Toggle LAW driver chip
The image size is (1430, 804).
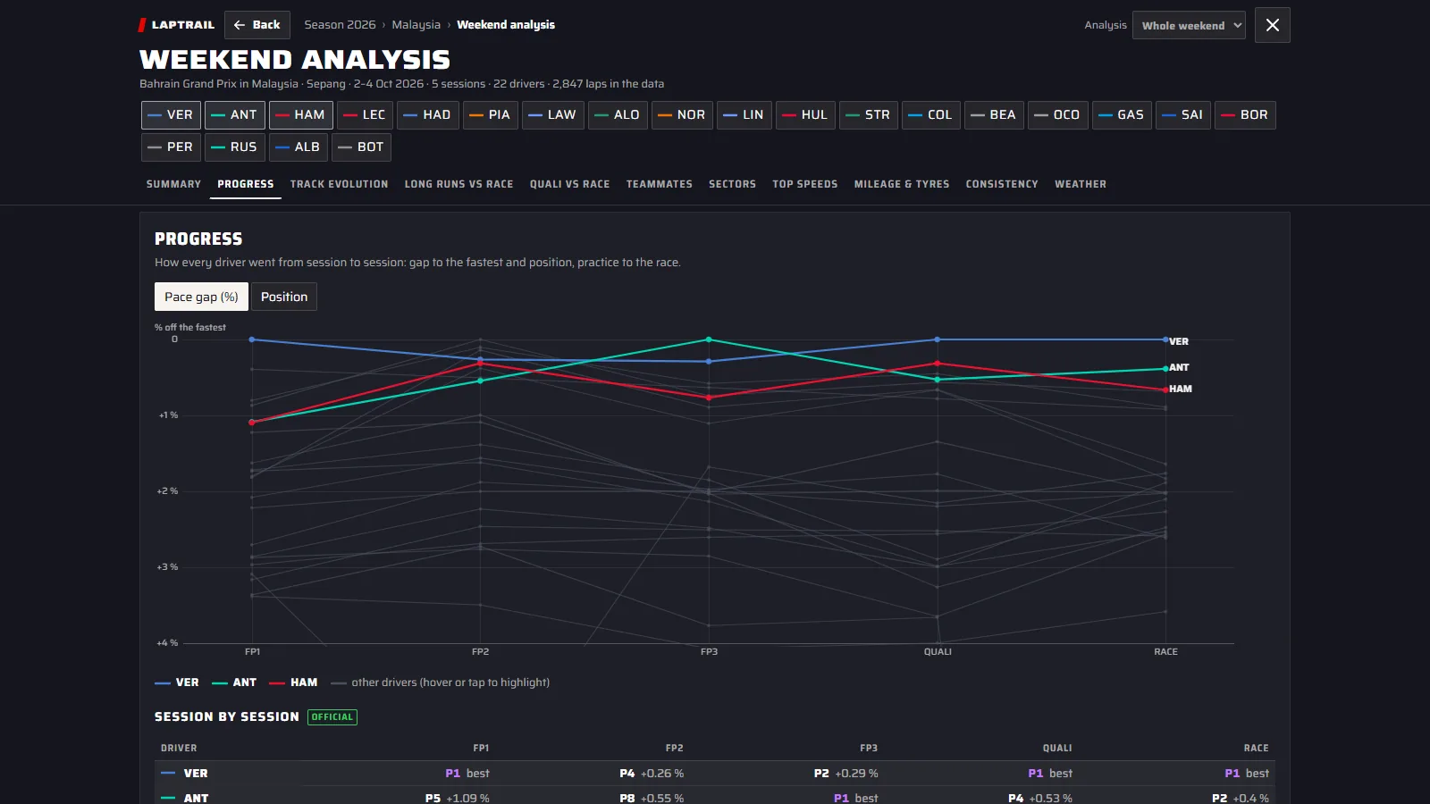pyautogui.click(x=553, y=114)
